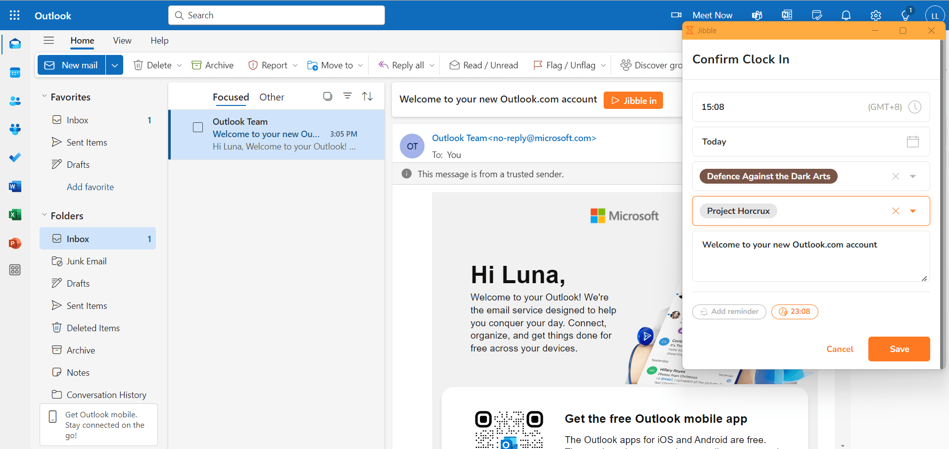Click the orange Jibble in button

point(633,100)
